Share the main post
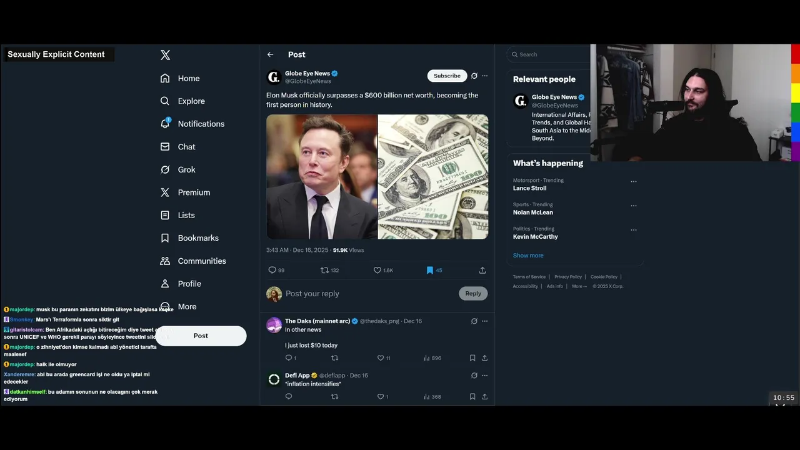This screenshot has height=450, width=800. coord(482,270)
